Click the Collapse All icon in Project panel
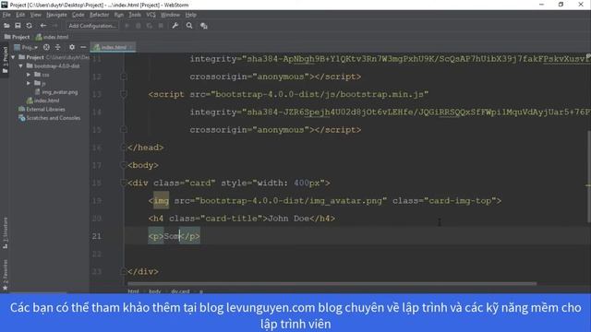 [57, 47]
